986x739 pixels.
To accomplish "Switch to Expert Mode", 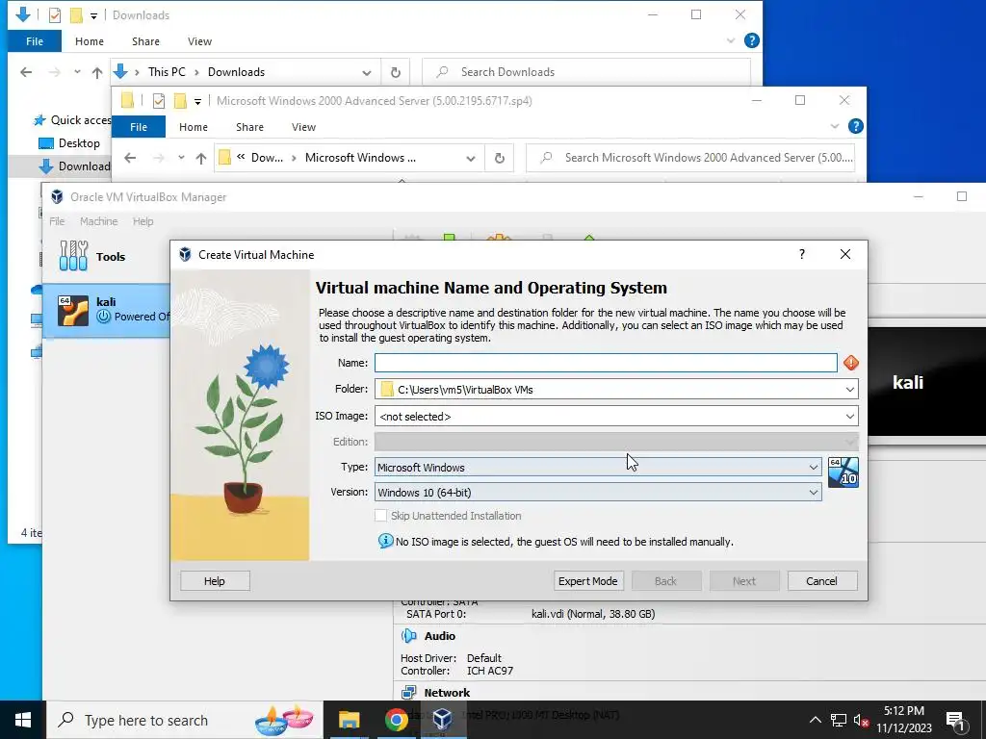I will click(x=588, y=581).
